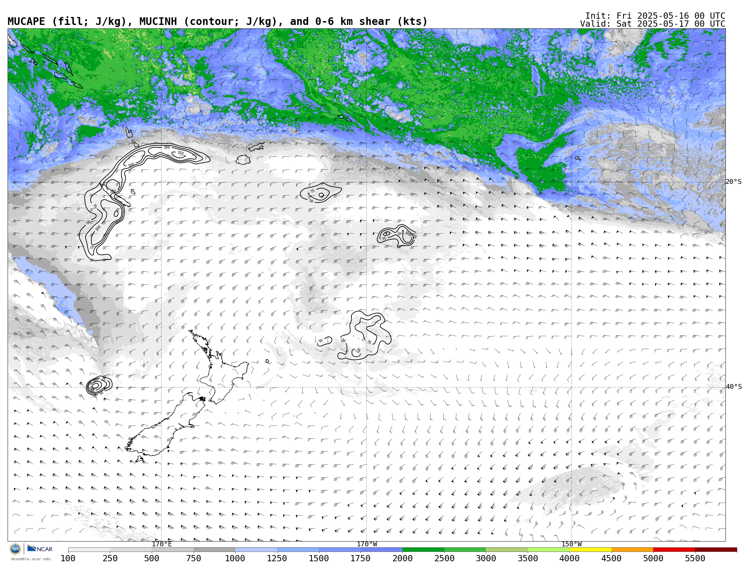
Task: Select the colorbar label 1500
Action: (319, 558)
